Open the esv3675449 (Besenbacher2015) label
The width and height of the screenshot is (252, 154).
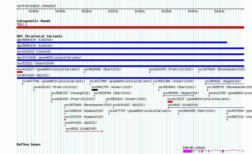222,69
